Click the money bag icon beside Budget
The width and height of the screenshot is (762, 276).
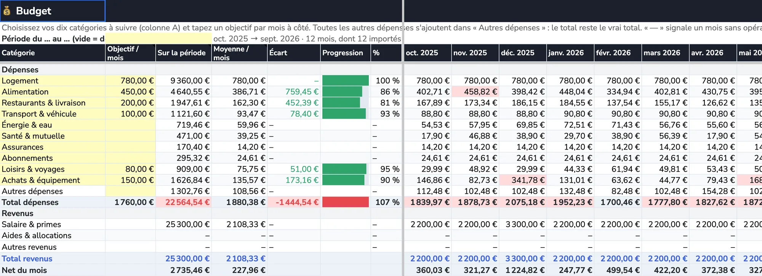(6, 11)
